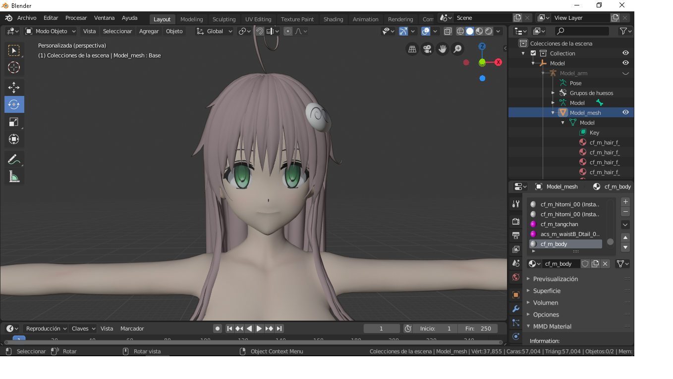
Task: Toggle visibility of Model_mesh in the outliner
Action: [625, 112]
